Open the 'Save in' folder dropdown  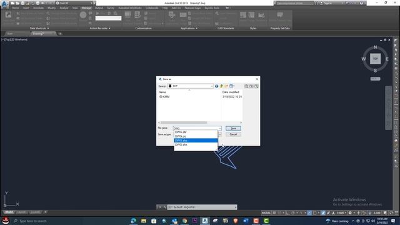coord(190,86)
